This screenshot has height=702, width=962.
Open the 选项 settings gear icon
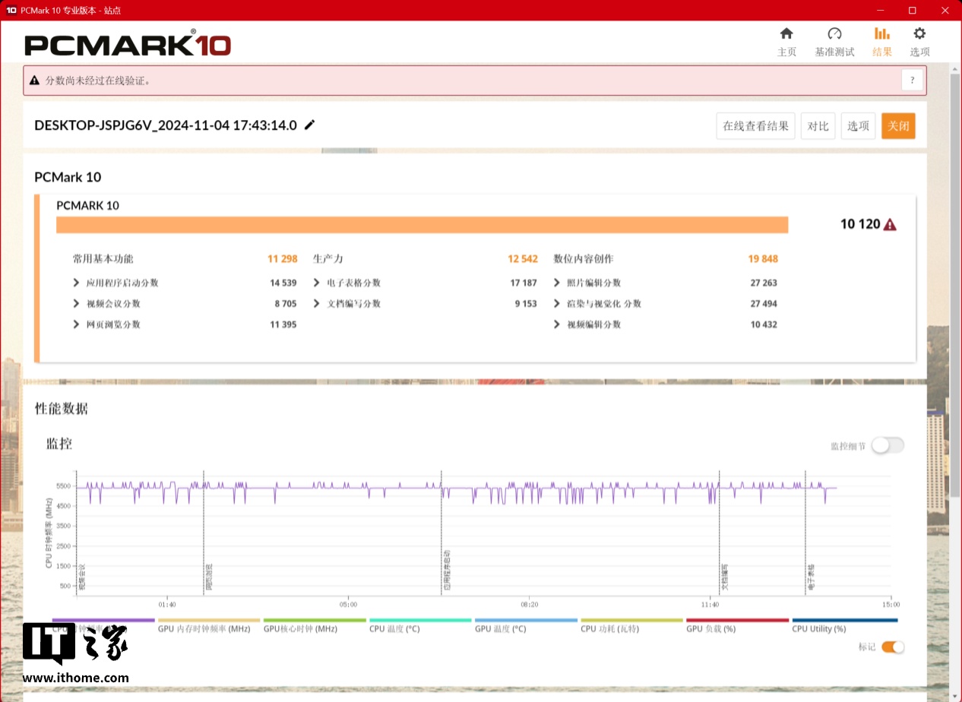coord(919,34)
